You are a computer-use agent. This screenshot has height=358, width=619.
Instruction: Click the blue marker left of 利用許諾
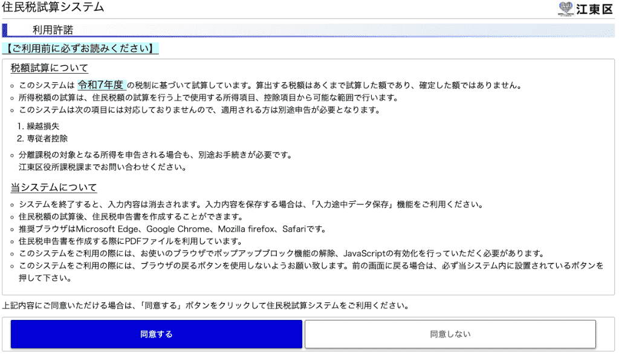5,30
